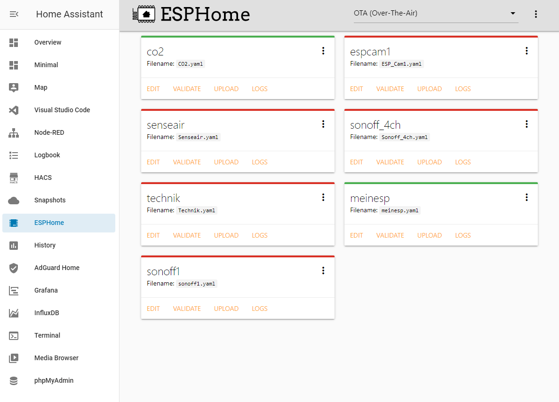Click the HACS sidebar icon
The width and height of the screenshot is (559, 402).
tap(14, 178)
